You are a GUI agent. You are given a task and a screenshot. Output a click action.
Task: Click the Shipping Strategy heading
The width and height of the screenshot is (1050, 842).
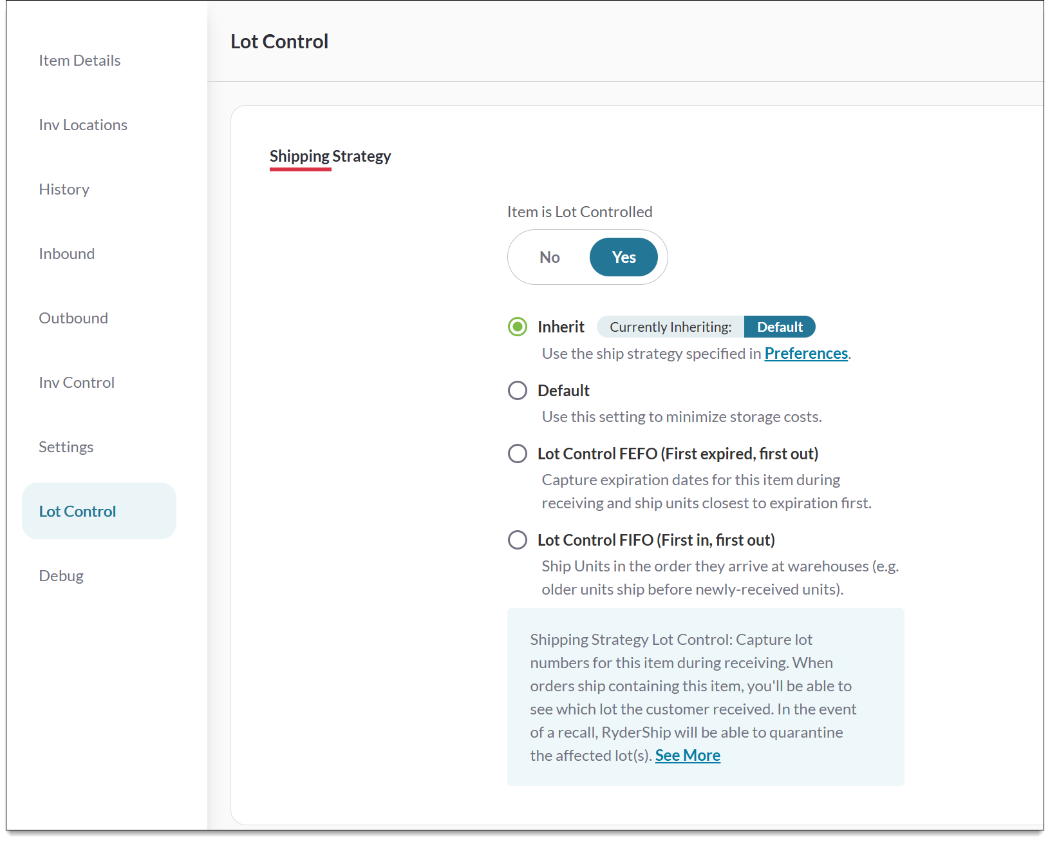[x=330, y=155]
